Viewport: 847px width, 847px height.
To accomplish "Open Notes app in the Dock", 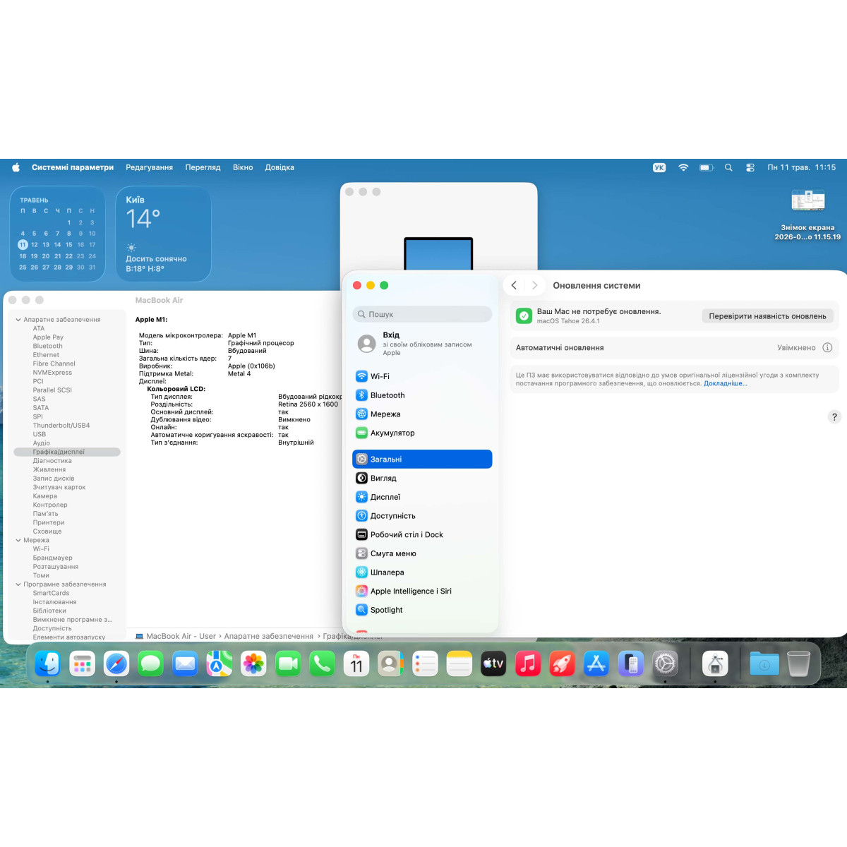I will tap(459, 663).
